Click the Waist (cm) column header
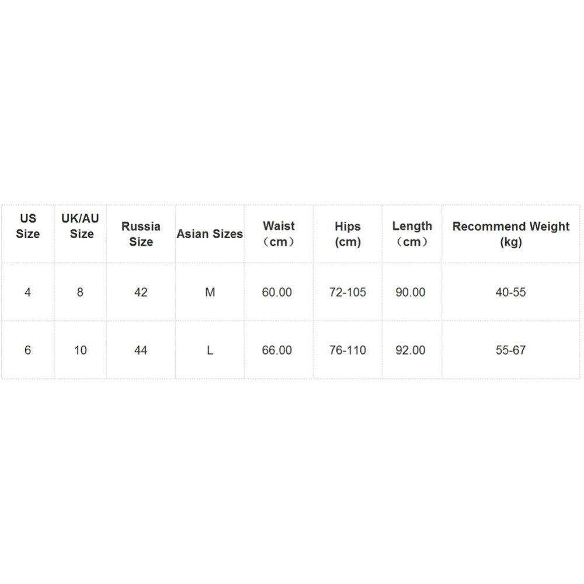Image resolution: width=584 pixels, height=584 pixels. (279, 234)
